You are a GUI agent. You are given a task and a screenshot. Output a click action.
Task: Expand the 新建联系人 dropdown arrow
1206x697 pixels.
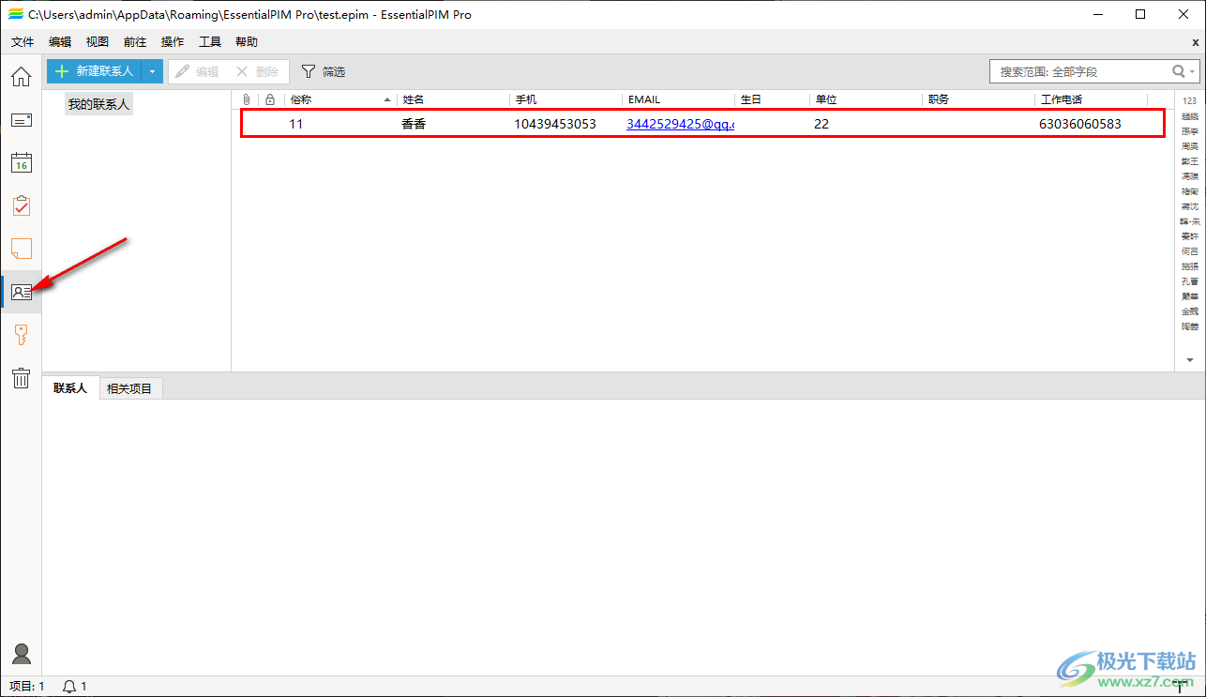(x=152, y=71)
